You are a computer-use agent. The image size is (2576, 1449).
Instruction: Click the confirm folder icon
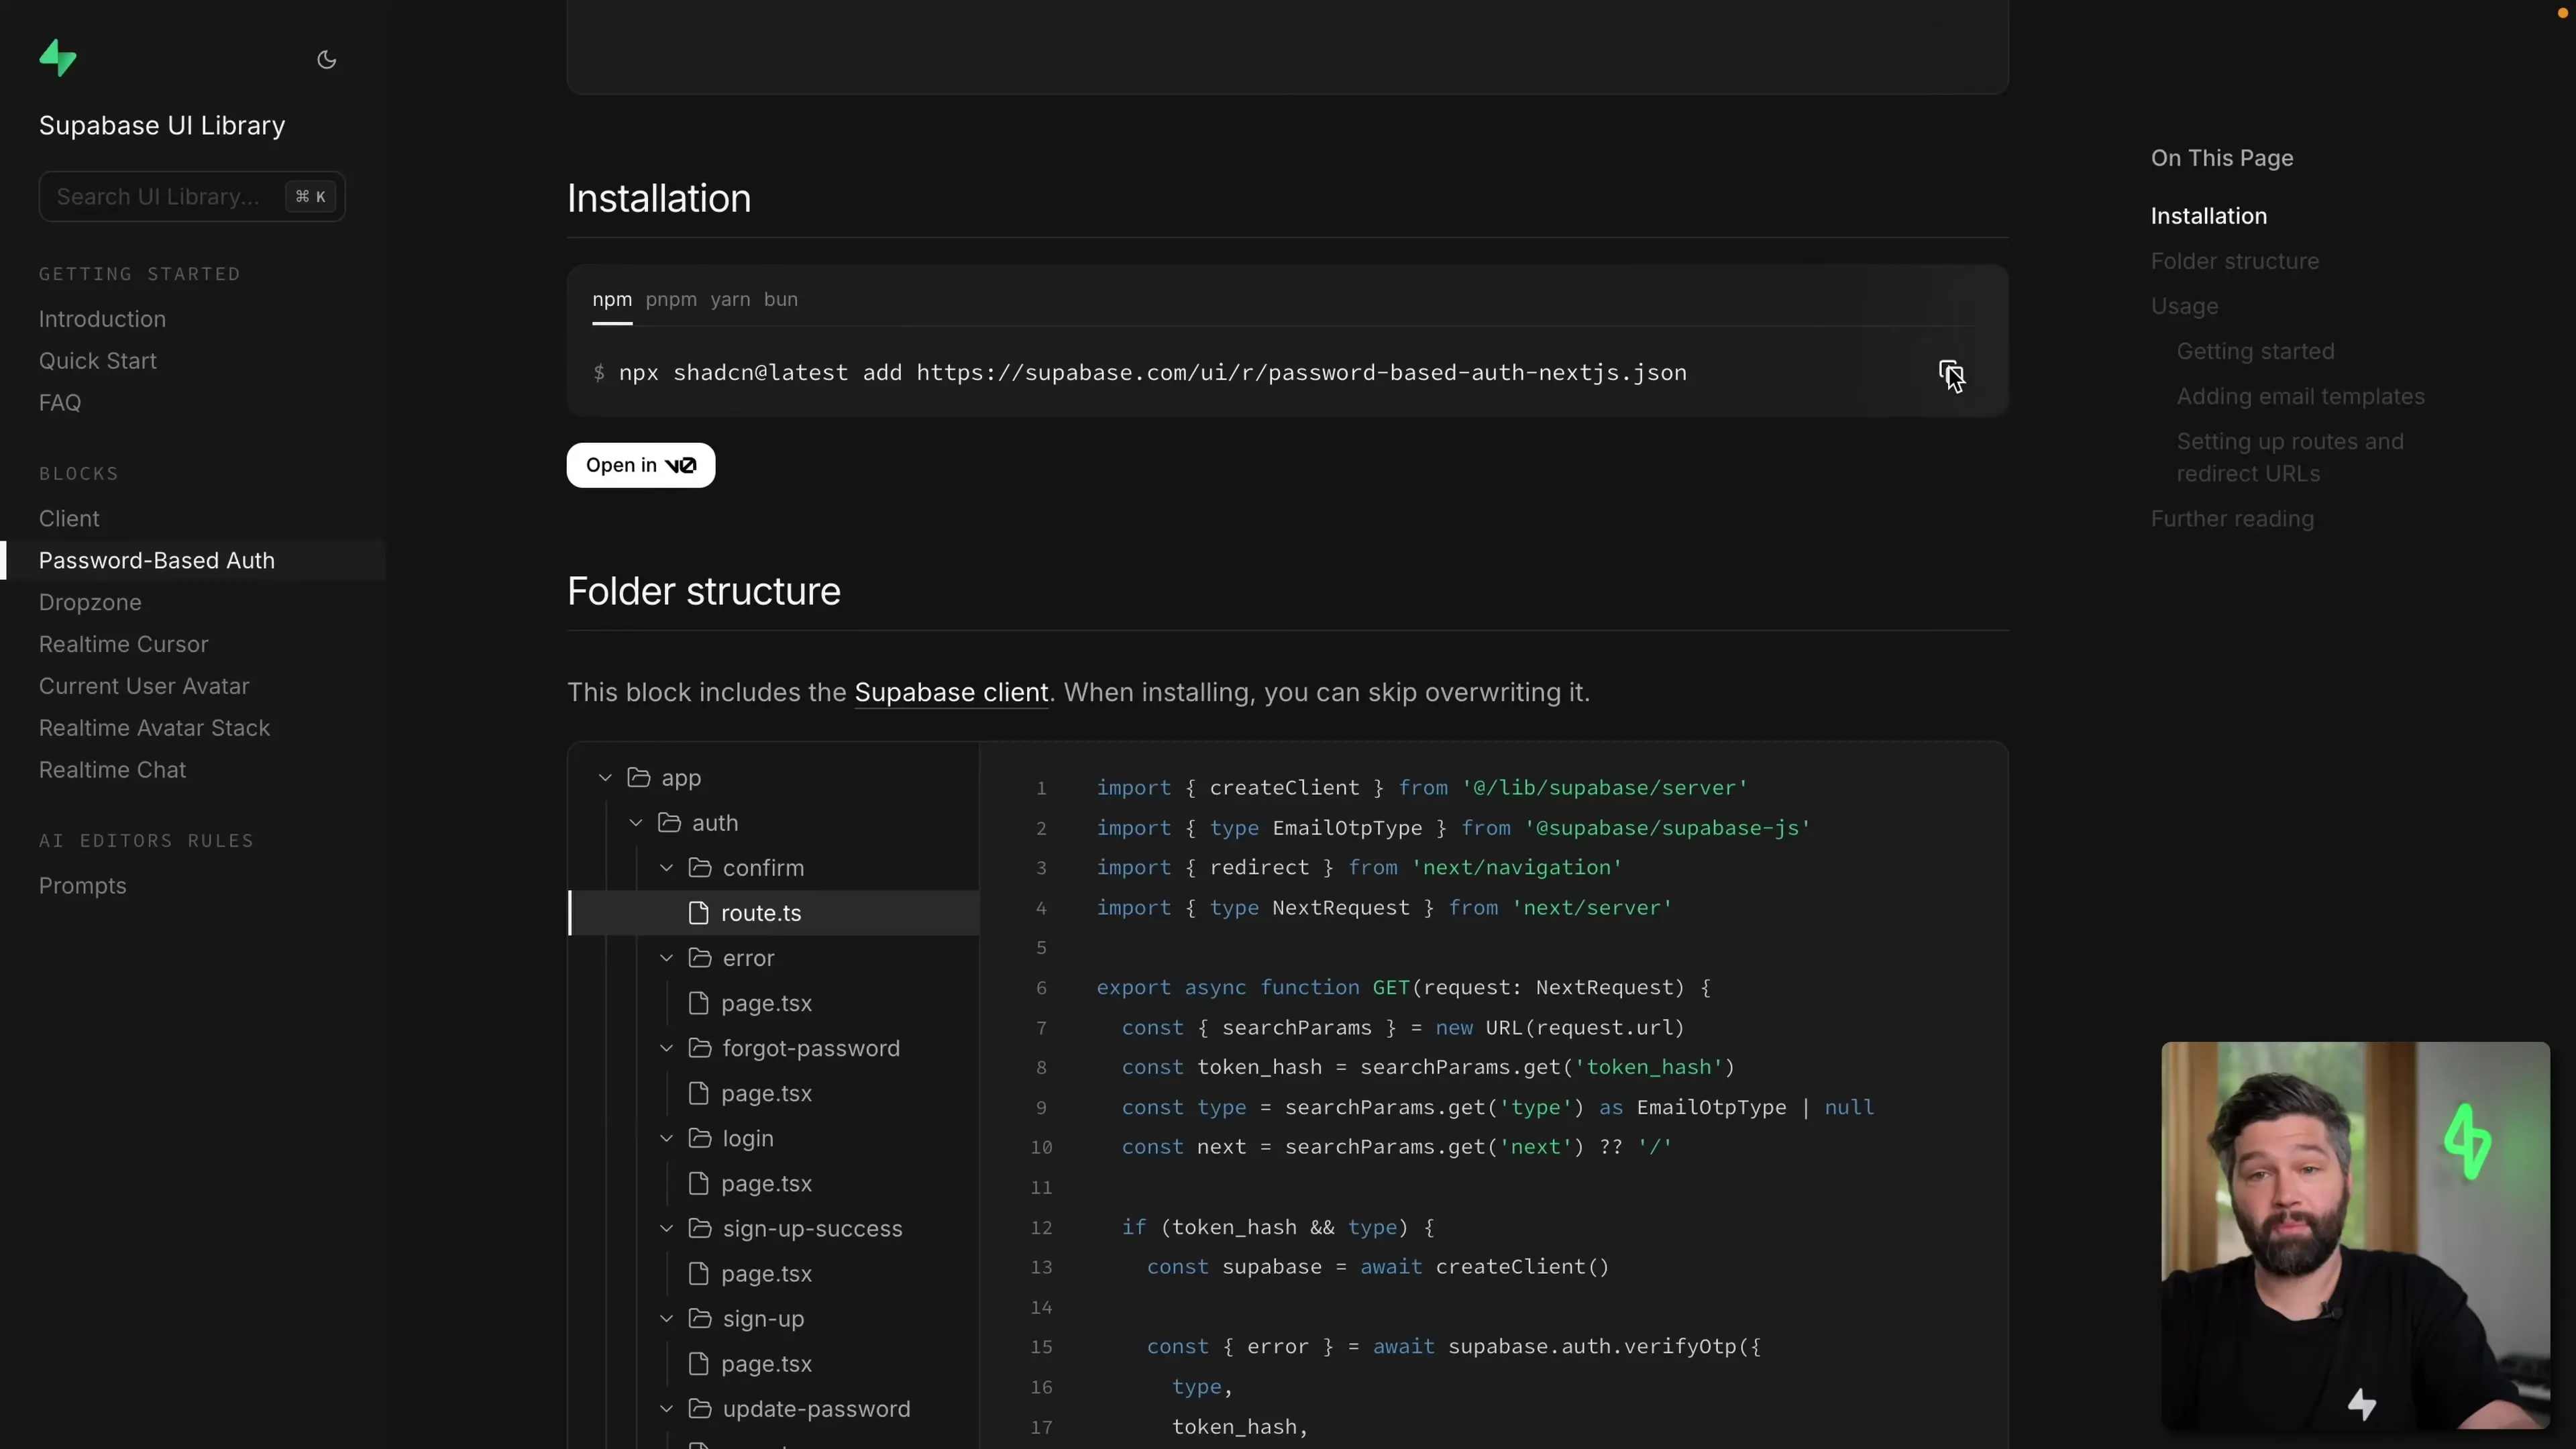(700, 868)
